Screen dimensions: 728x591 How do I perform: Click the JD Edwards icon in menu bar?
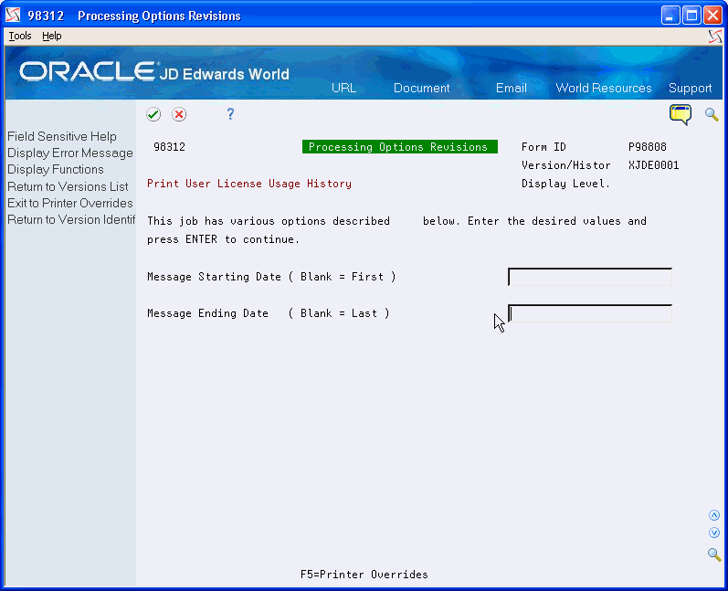(715, 37)
